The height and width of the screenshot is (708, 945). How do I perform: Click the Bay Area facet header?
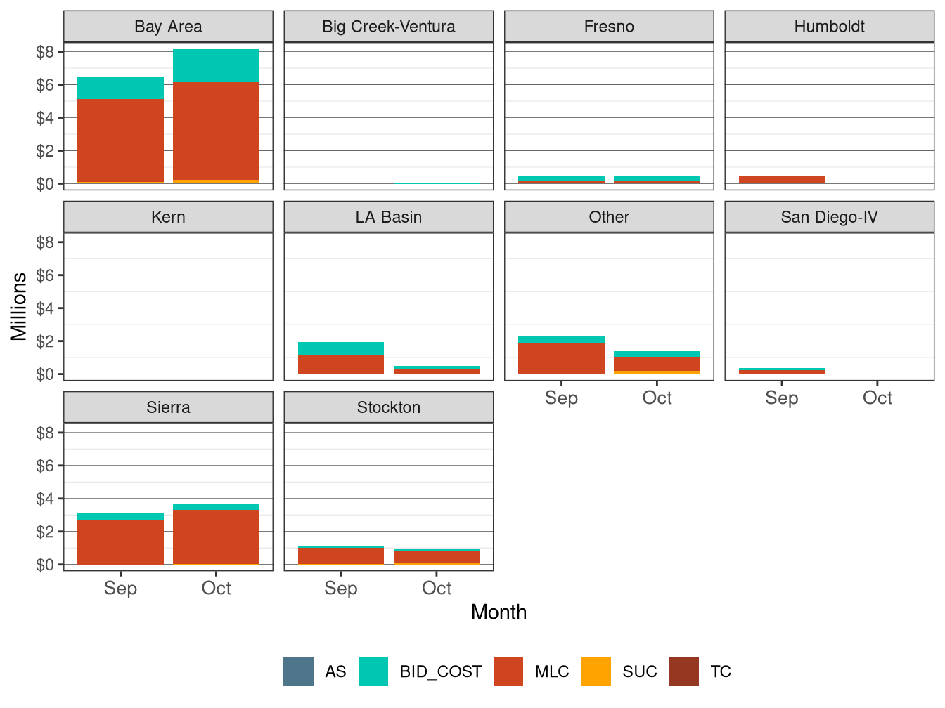[167, 26]
